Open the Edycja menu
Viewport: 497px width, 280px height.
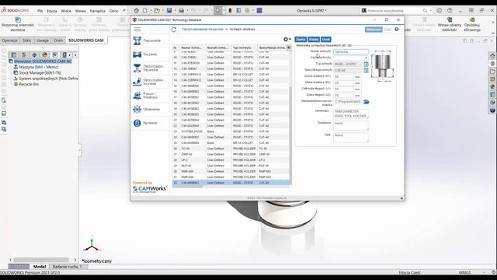click(x=52, y=11)
